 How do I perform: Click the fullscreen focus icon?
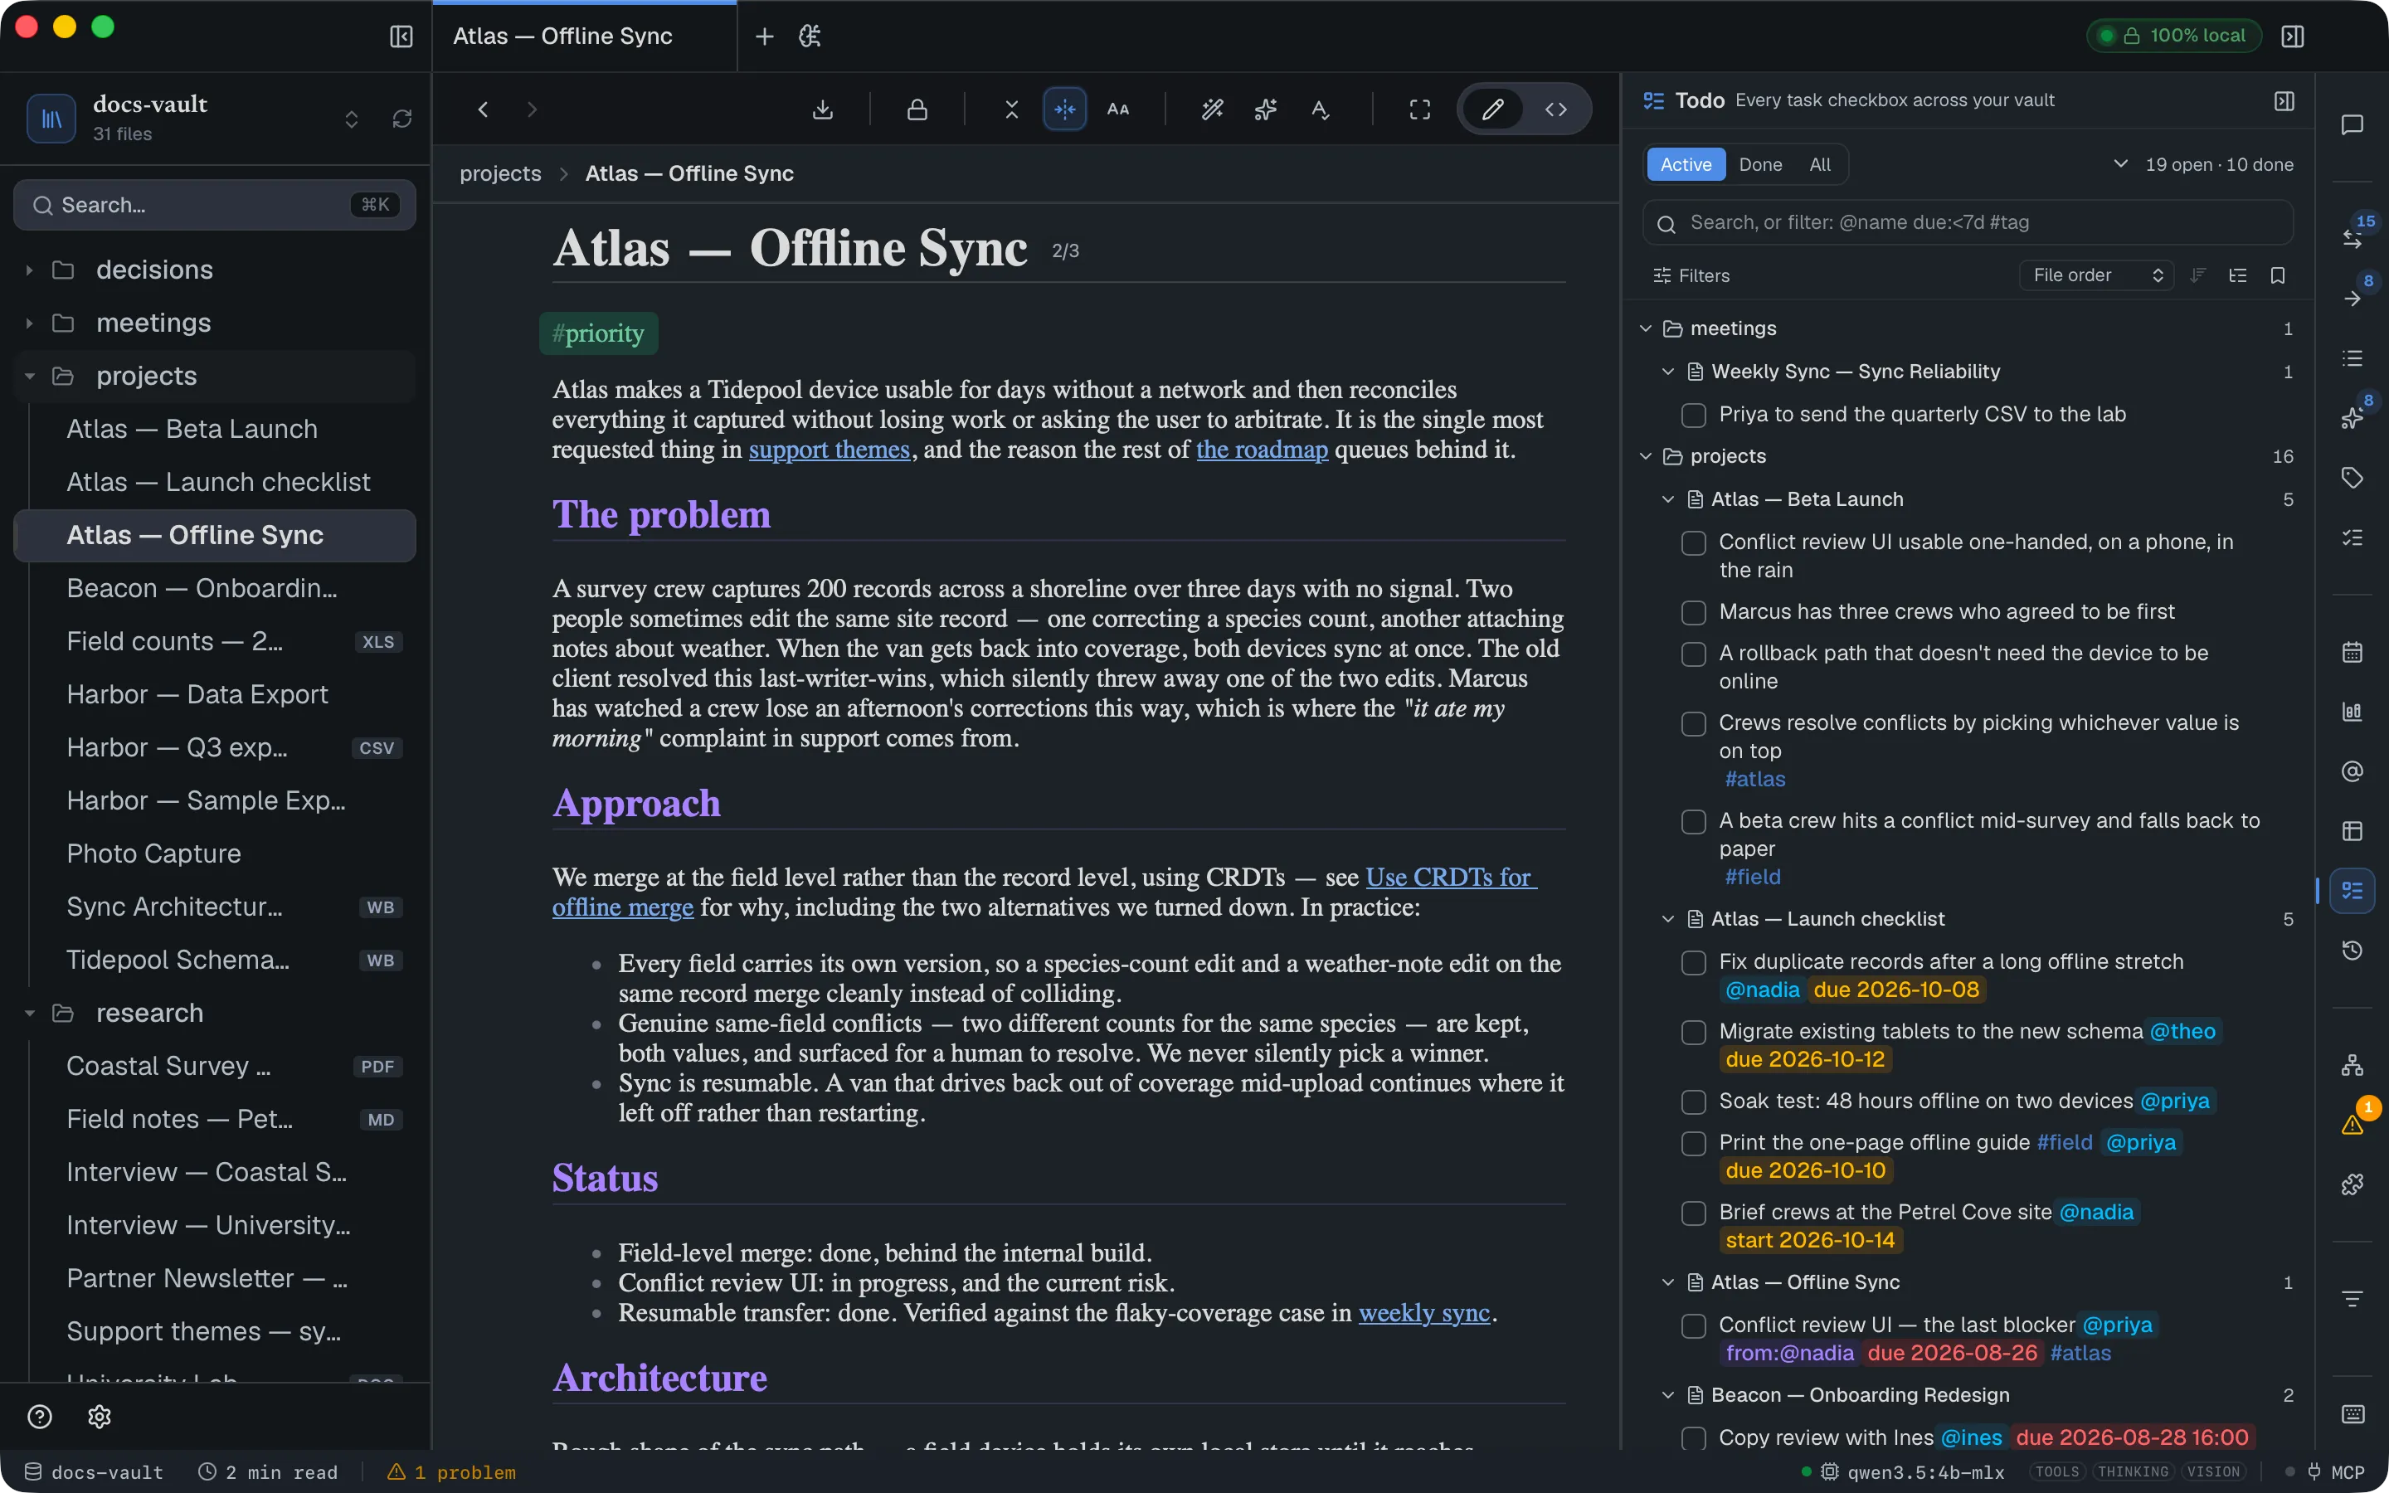[1419, 109]
